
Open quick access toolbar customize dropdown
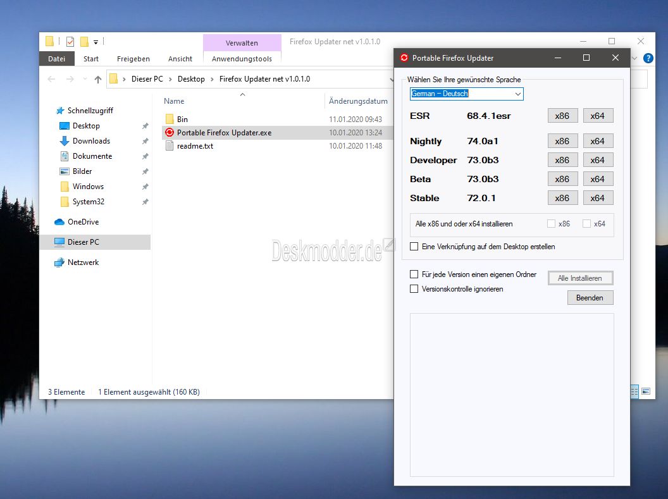point(96,42)
